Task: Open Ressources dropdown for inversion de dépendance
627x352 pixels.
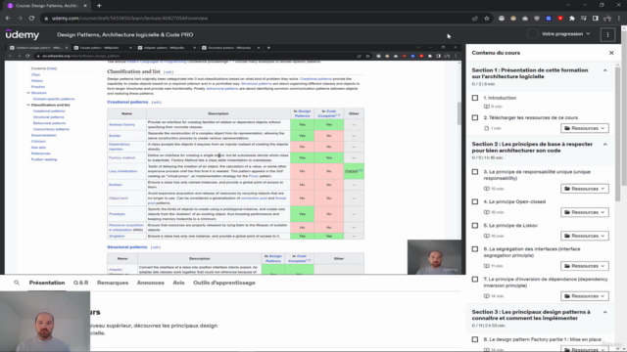Action: pyautogui.click(x=585, y=296)
